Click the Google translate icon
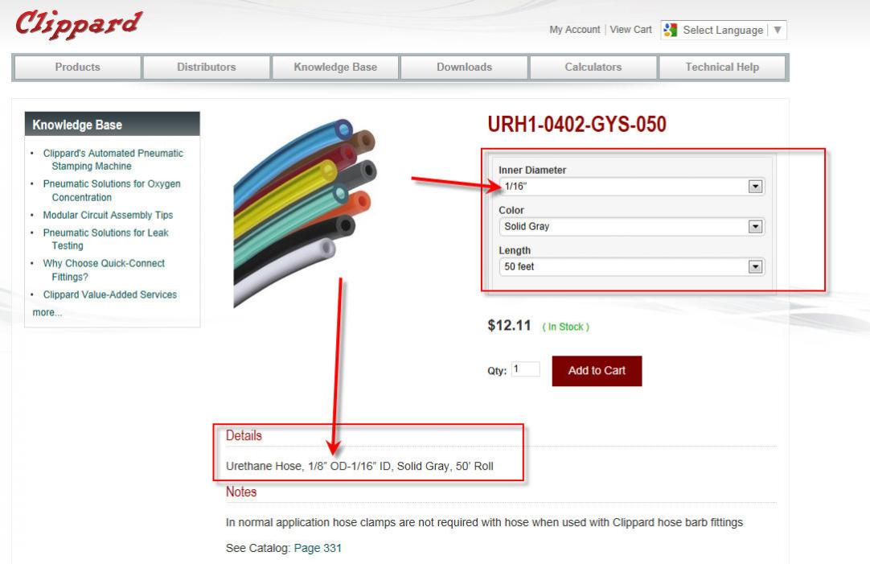 tap(671, 30)
